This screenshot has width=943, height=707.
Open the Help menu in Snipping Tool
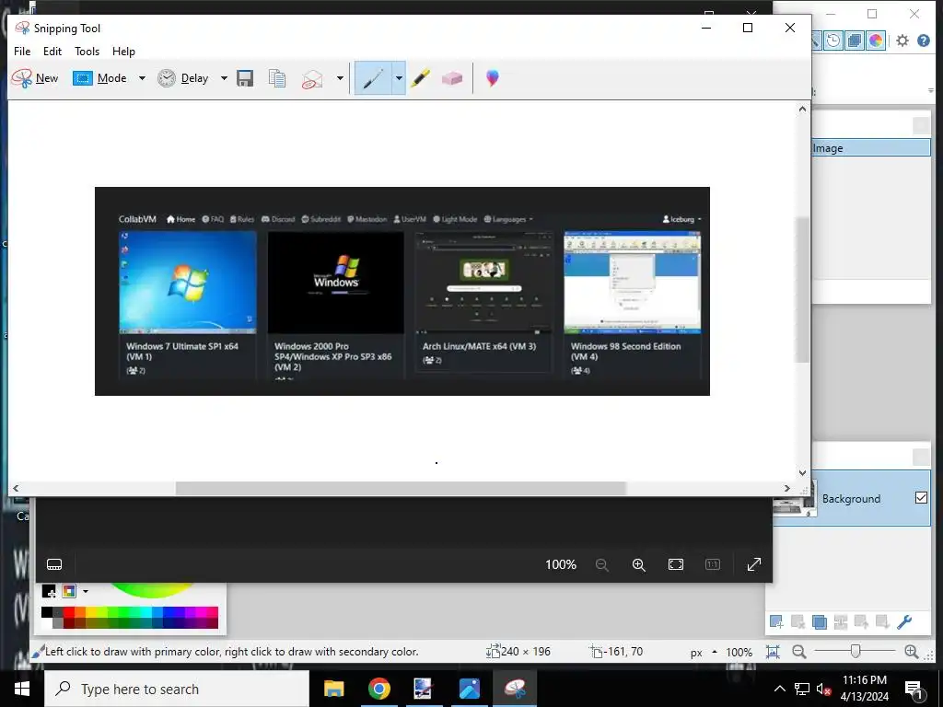[124, 52]
